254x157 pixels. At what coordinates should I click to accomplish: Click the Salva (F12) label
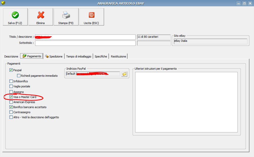[x=15, y=23]
